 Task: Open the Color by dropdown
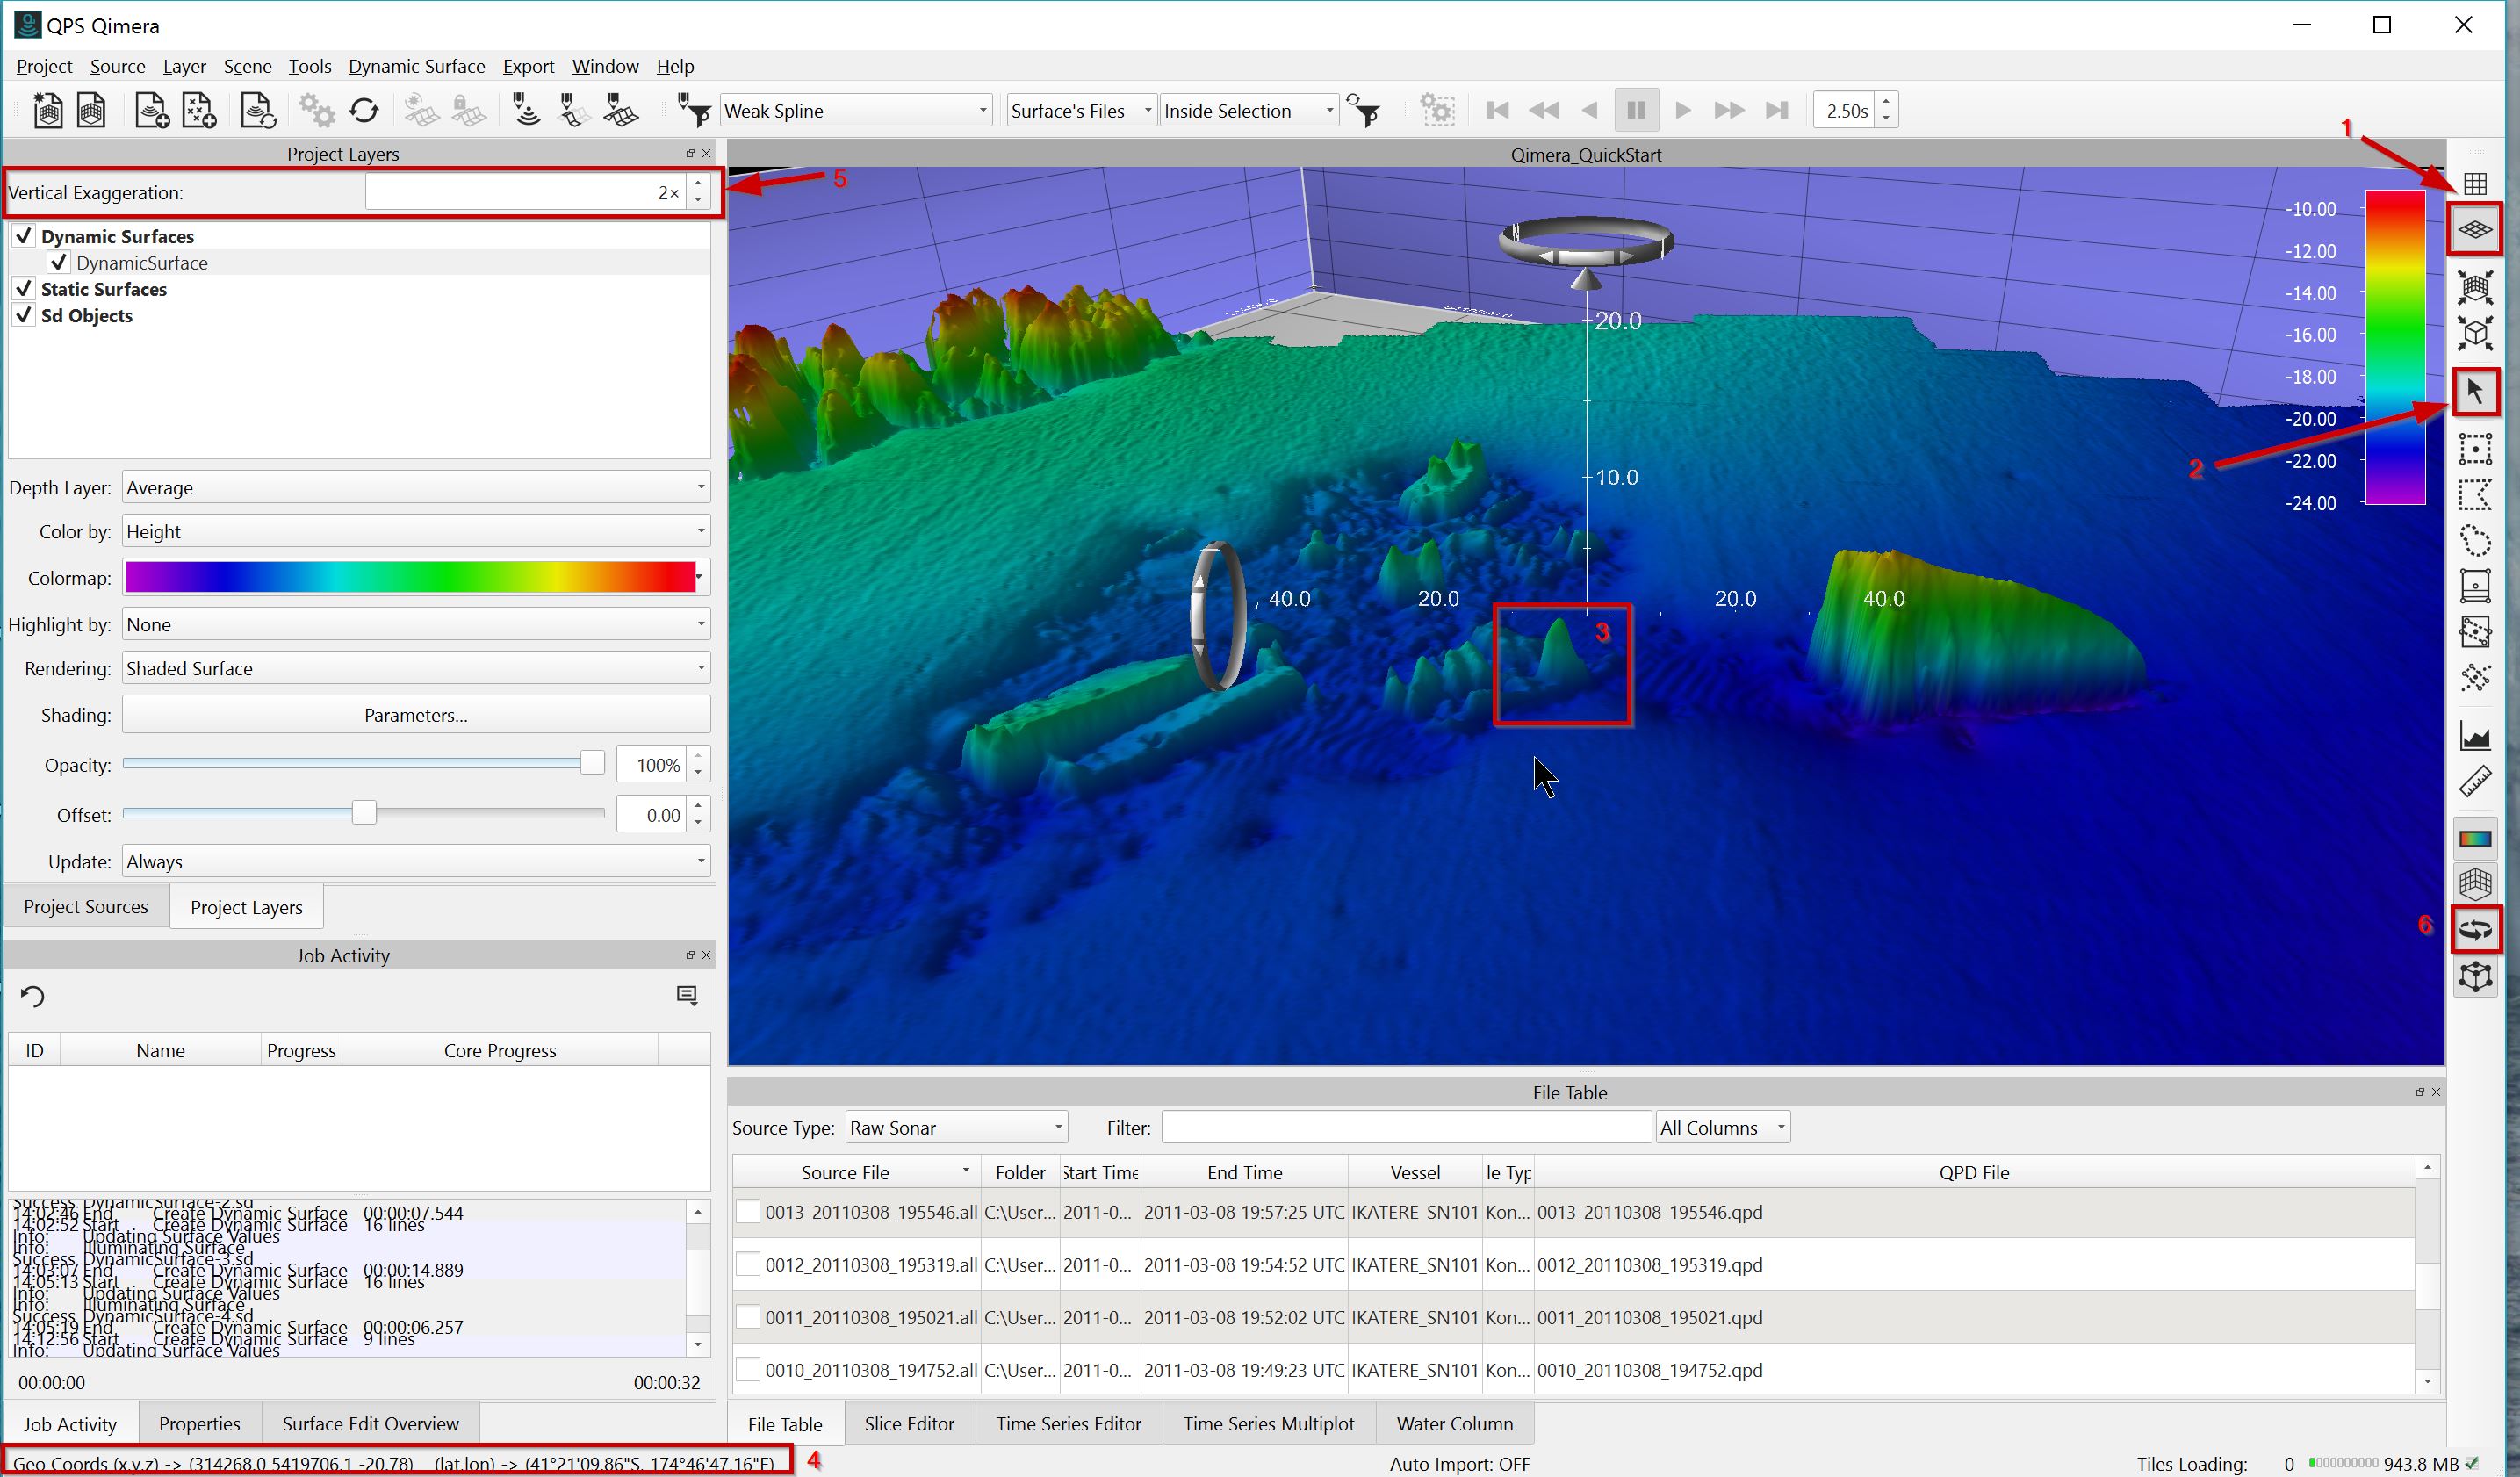pos(415,532)
